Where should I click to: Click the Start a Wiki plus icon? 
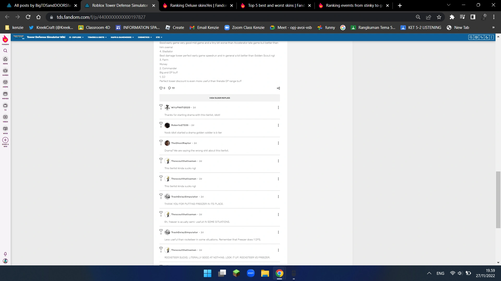[x=5, y=140]
